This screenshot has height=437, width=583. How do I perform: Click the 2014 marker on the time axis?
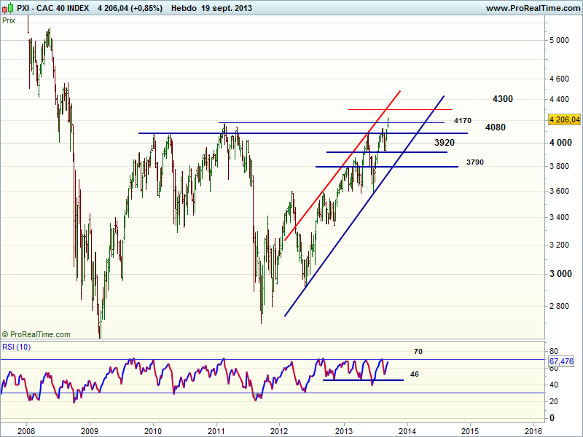[407, 430]
